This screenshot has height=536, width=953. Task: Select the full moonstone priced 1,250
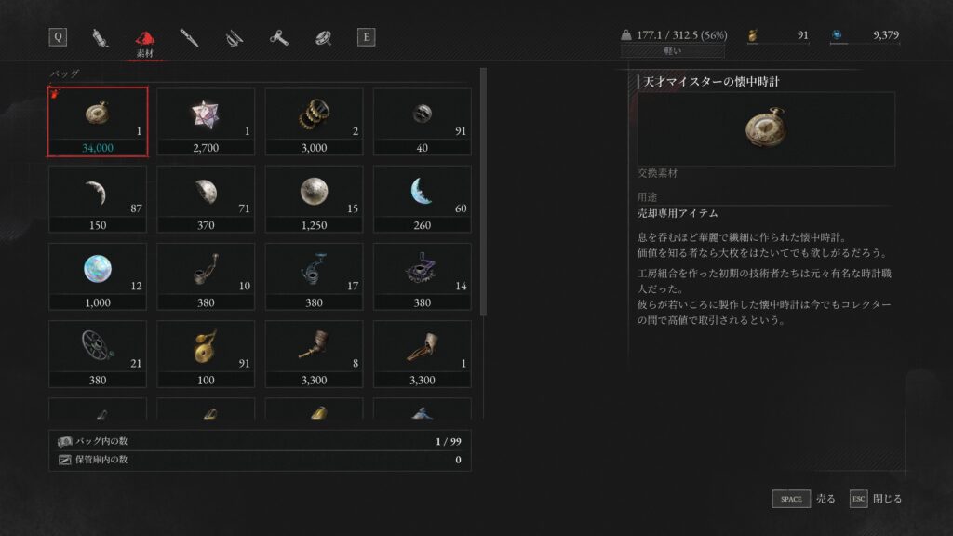coord(314,199)
